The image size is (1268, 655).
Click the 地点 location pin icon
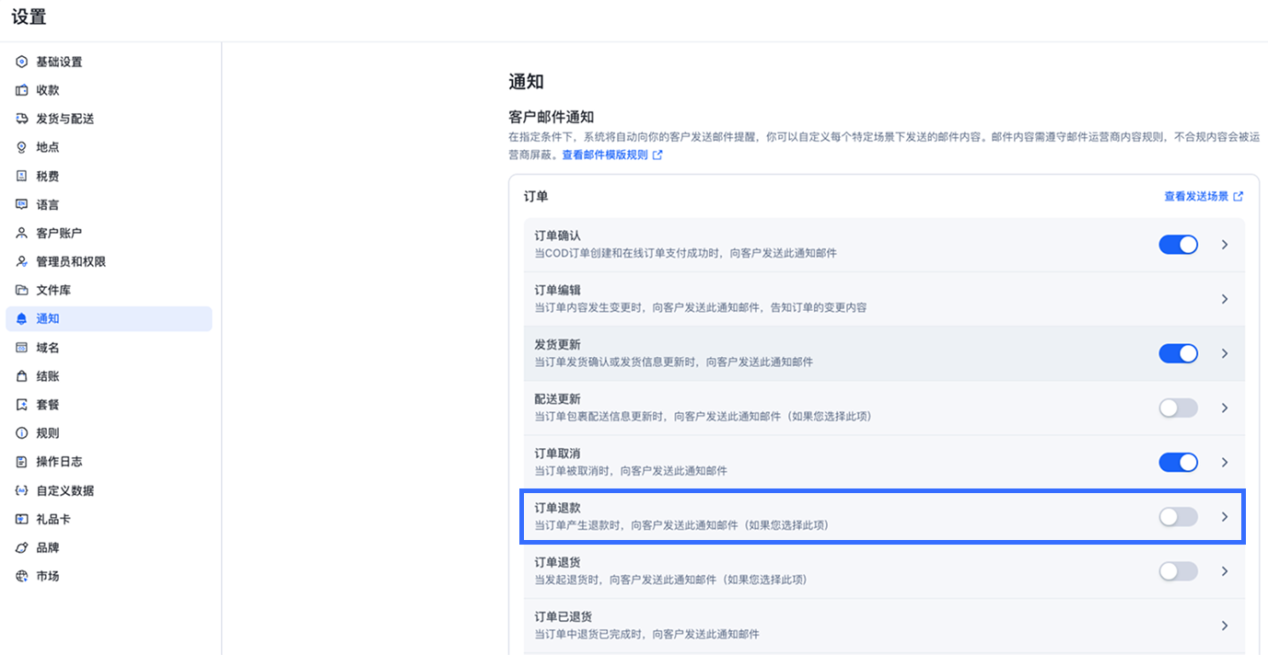22,147
